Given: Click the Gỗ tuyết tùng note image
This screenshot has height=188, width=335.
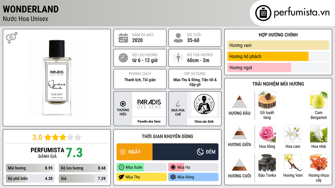Looking at the screenshot, I should pos(267,100).
